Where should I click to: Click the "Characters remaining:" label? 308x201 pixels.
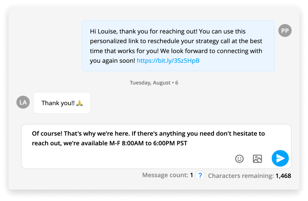coord(241,175)
